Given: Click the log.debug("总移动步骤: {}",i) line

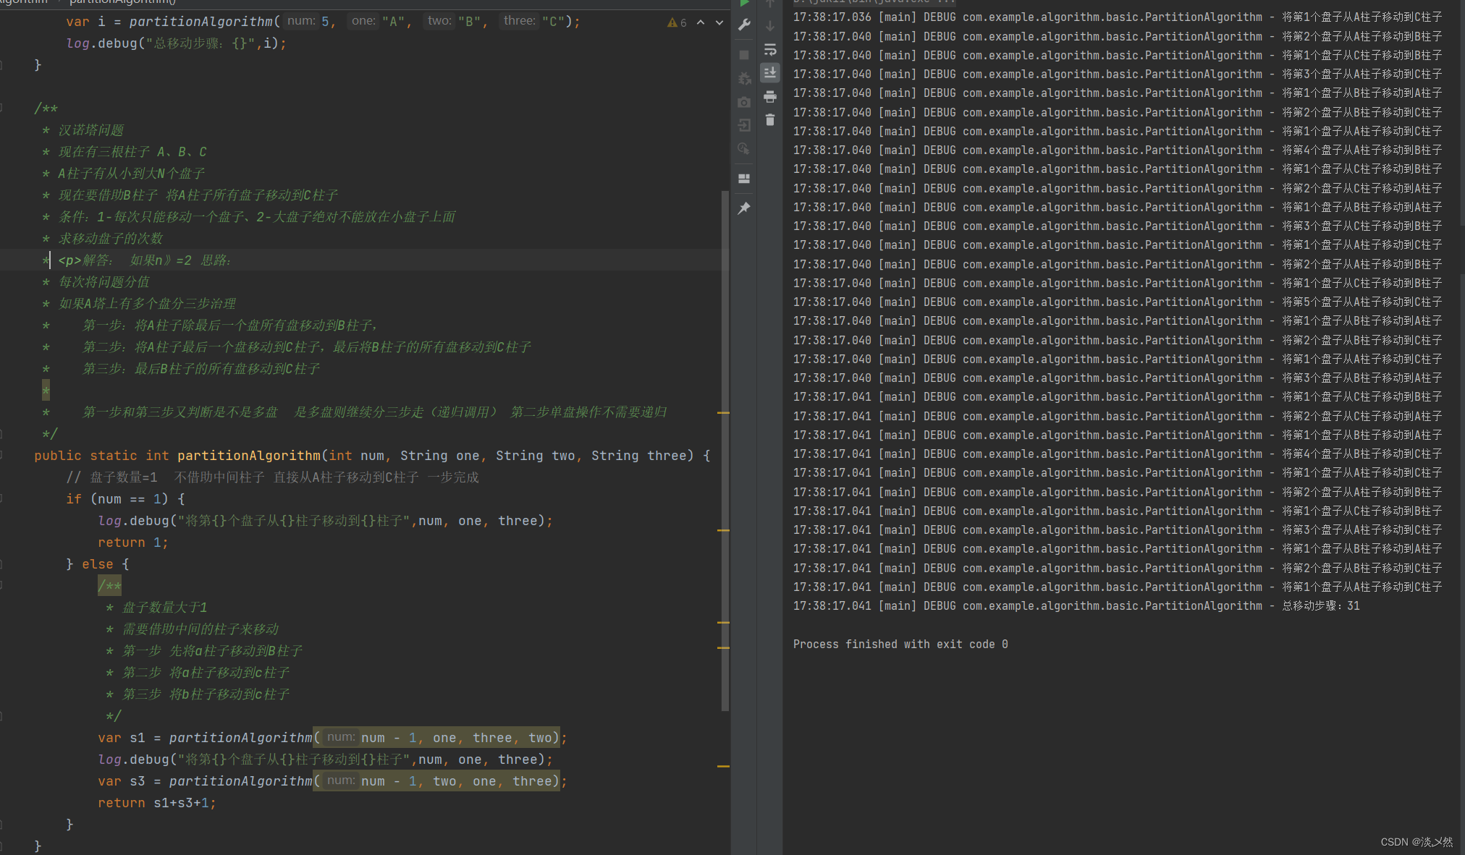Looking at the screenshot, I should (177, 43).
